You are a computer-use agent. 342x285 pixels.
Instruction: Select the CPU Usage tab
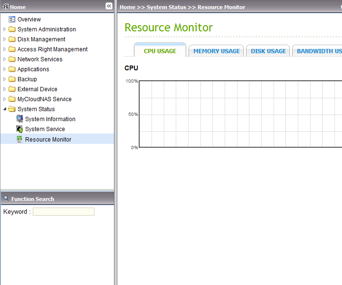pos(160,51)
